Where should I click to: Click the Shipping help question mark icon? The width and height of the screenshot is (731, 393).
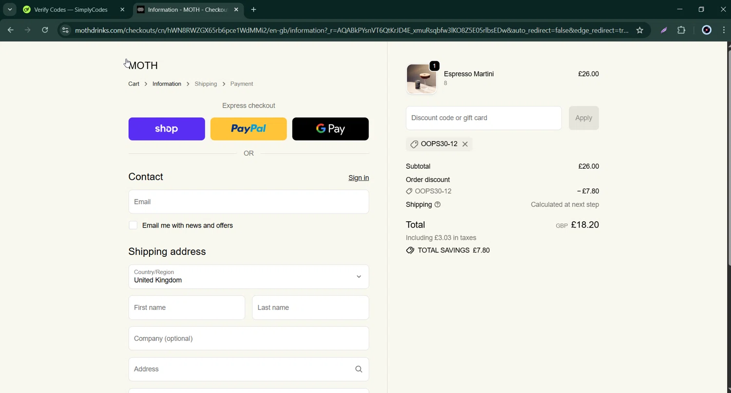[x=438, y=205]
